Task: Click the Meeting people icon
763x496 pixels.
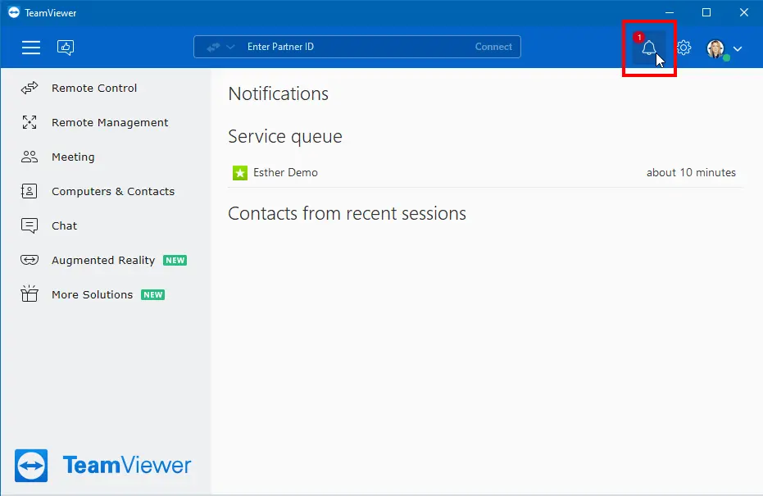Action: [30, 157]
